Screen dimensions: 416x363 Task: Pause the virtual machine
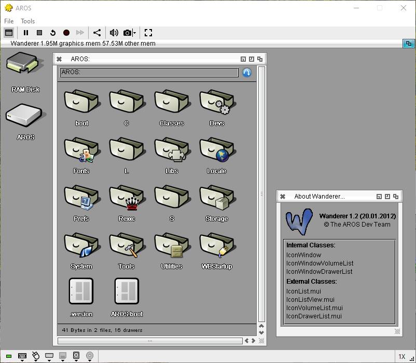click(26, 33)
